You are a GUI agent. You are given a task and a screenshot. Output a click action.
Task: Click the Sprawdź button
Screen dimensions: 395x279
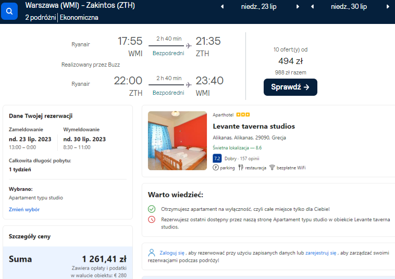point(290,87)
